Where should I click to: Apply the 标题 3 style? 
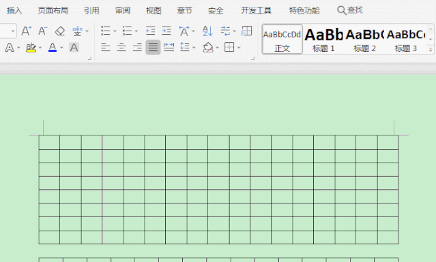point(406,39)
